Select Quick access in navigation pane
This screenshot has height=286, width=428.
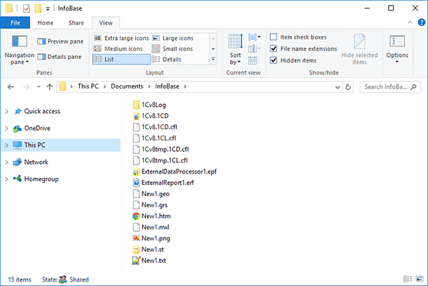click(x=37, y=111)
